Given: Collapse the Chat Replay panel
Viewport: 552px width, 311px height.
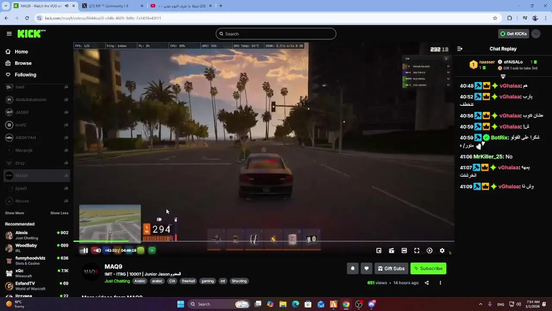Looking at the screenshot, I should point(460,49).
